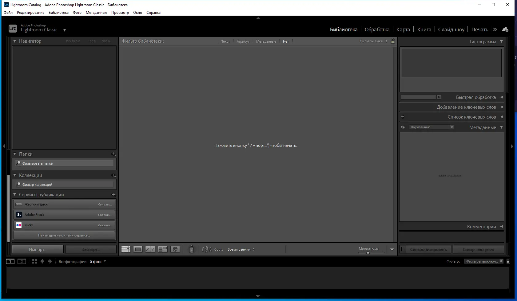The height and width of the screenshot is (301, 517).
Task: Open identity plate dropdown arrow
Action: coord(65,30)
